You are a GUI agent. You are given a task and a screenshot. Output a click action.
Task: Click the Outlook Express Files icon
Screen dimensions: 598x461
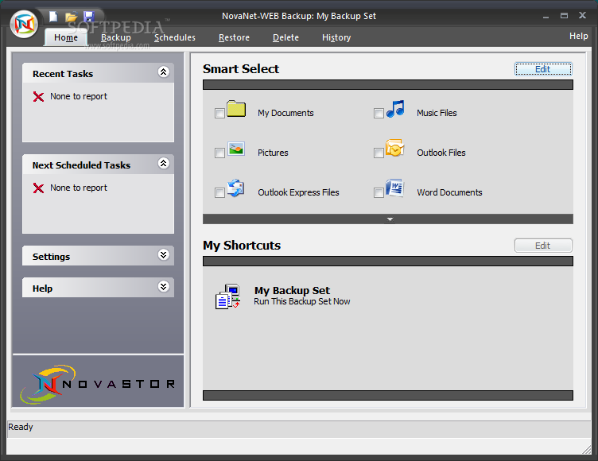235,188
